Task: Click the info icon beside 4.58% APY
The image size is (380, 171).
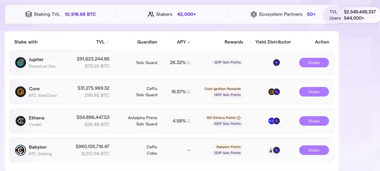Action: [189, 121]
